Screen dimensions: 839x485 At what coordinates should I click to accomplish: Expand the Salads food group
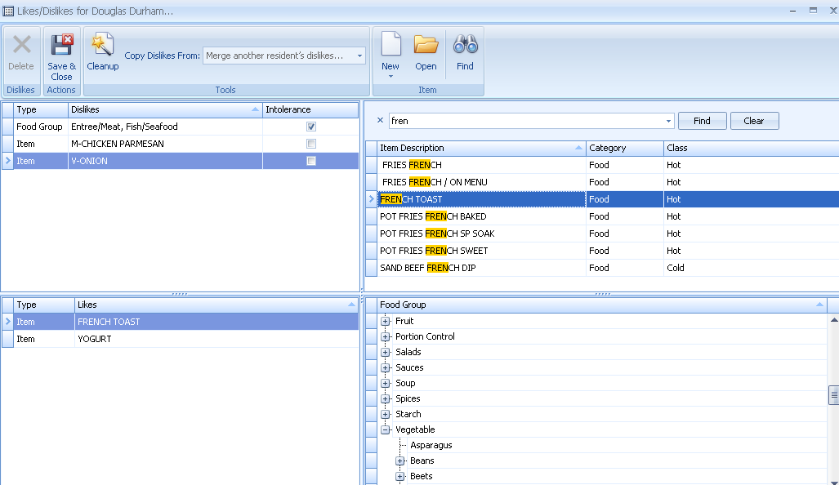[x=386, y=353]
